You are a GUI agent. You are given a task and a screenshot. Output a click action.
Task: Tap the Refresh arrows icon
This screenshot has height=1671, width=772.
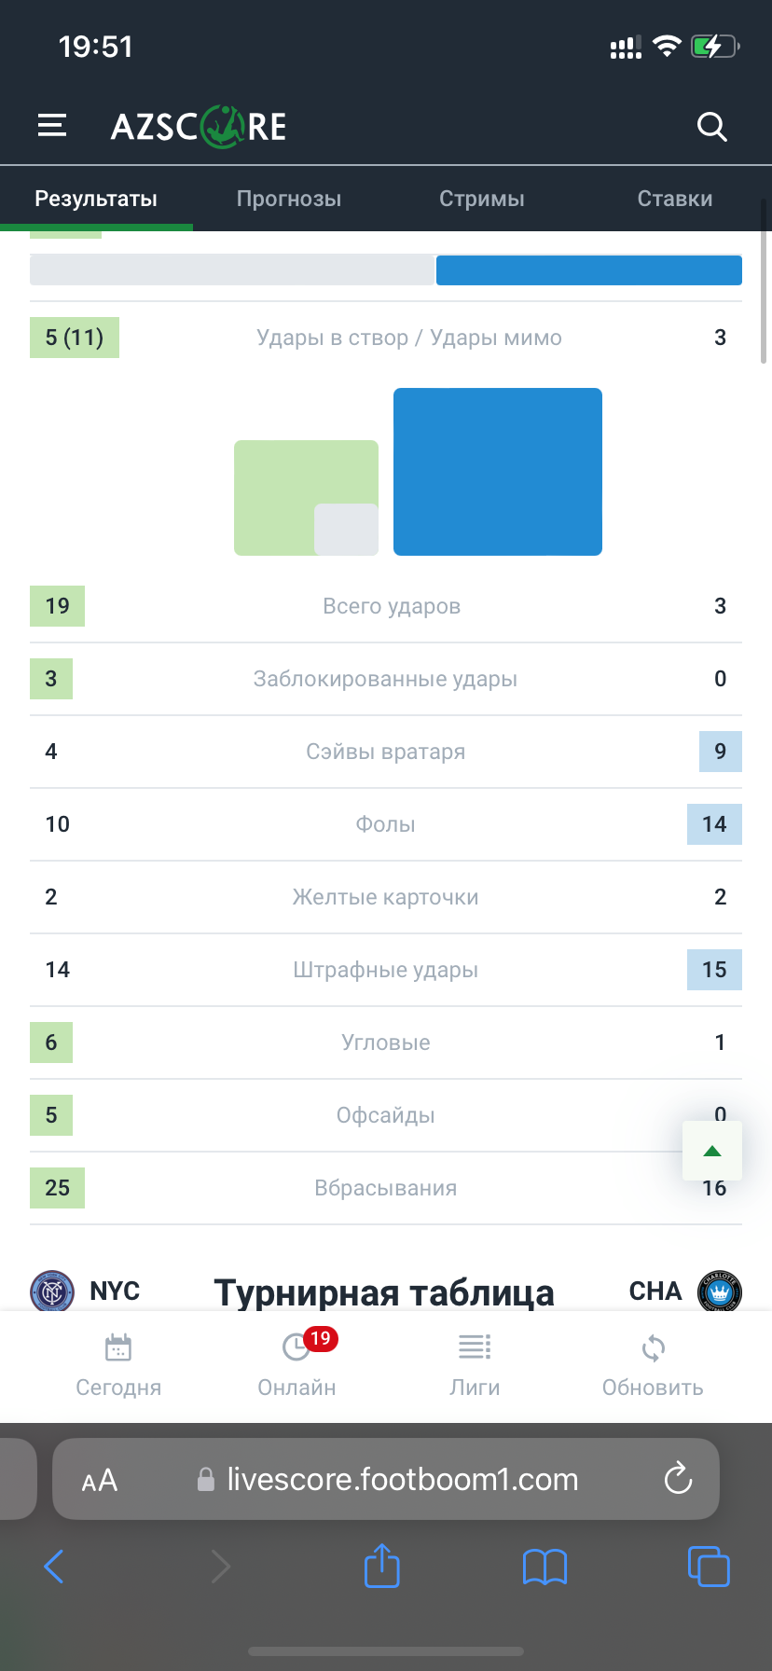(x=653, y=1347)
